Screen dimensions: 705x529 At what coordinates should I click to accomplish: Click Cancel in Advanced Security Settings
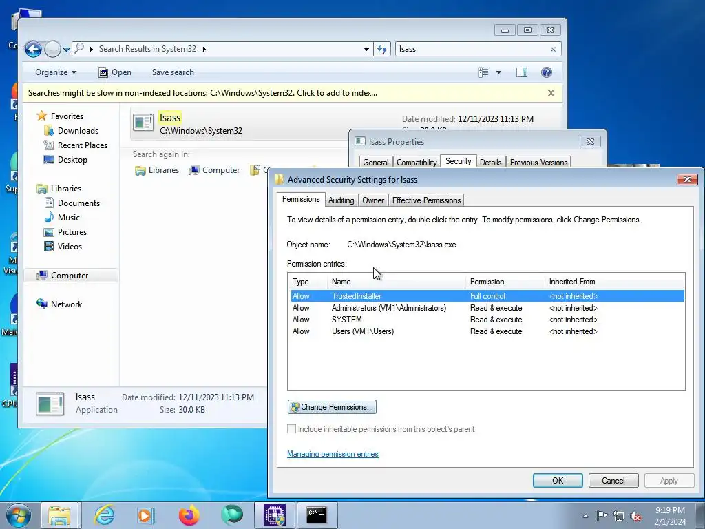tap(613, 480)
